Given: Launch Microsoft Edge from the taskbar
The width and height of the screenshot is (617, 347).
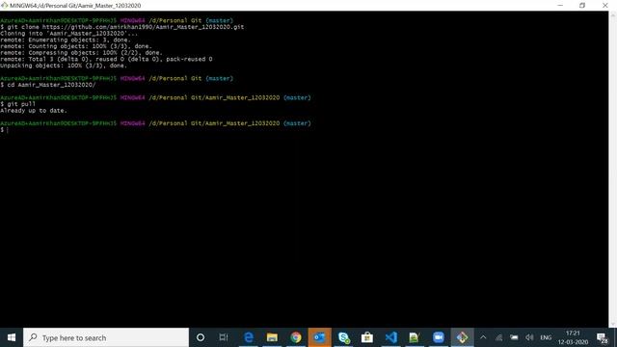Looking at the screenshot, I should click(249, 337).
